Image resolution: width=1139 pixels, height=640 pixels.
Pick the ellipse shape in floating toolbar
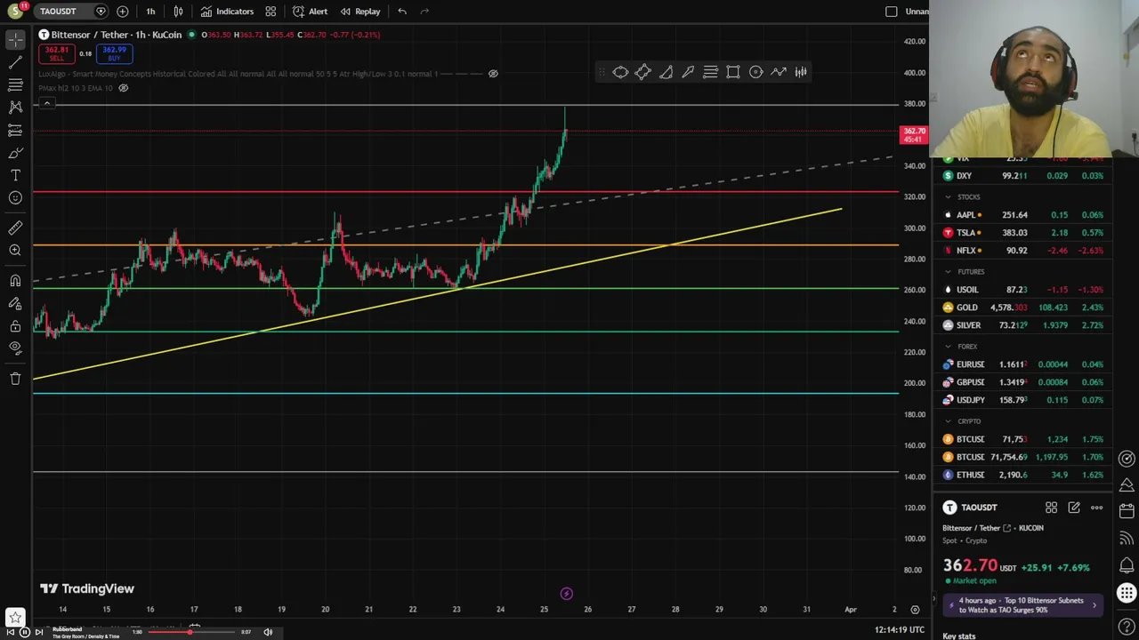point(620,72)
